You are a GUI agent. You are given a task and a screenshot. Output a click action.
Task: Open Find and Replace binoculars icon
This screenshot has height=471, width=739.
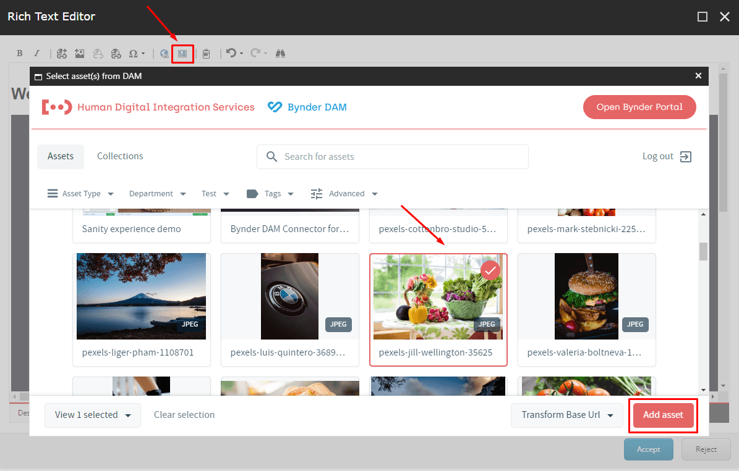[280, 54]
